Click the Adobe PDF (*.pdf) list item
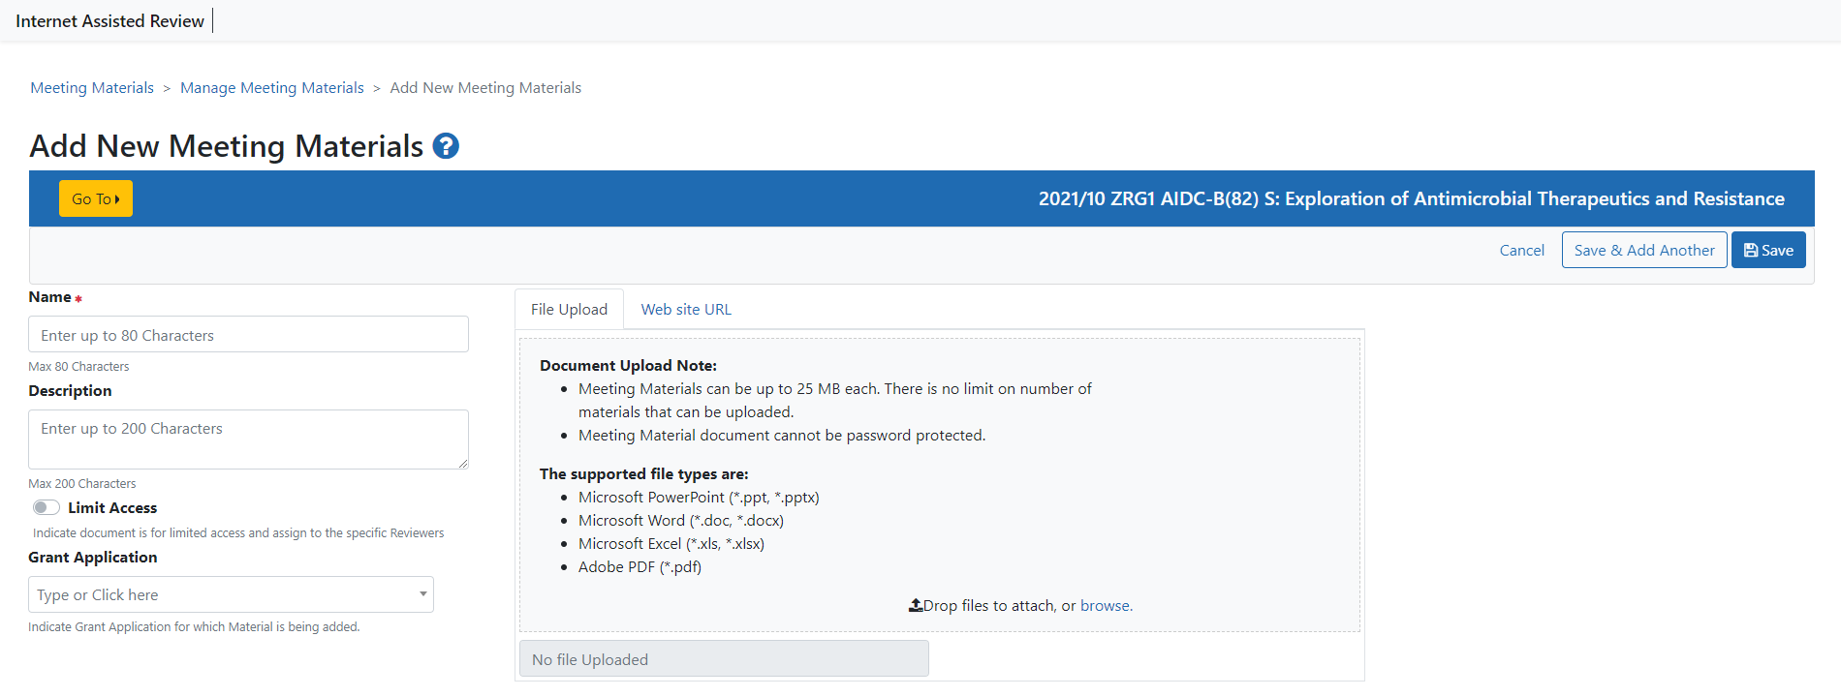Screen dimensions: 1841x697 click(640, 566)
